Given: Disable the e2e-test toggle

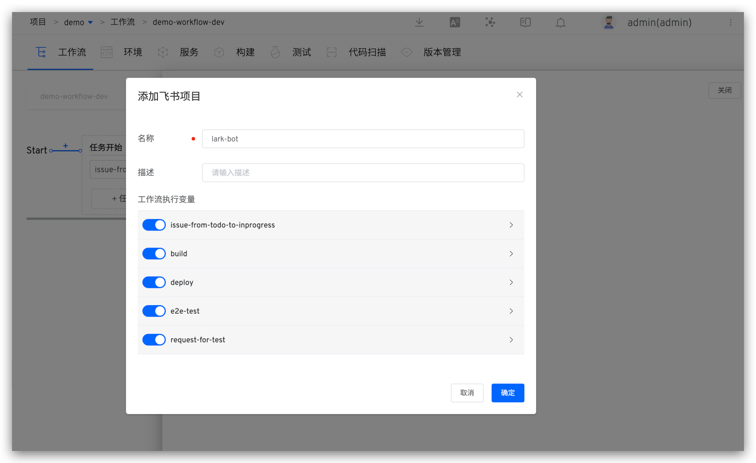Looking at the screenshot, I should point(154,311).
